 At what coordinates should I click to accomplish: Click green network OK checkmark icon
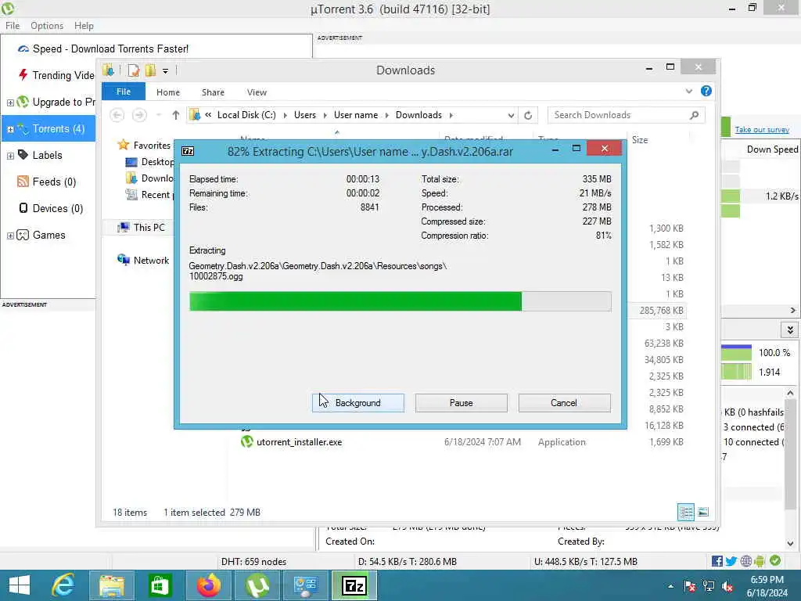[x=775, y=560]
